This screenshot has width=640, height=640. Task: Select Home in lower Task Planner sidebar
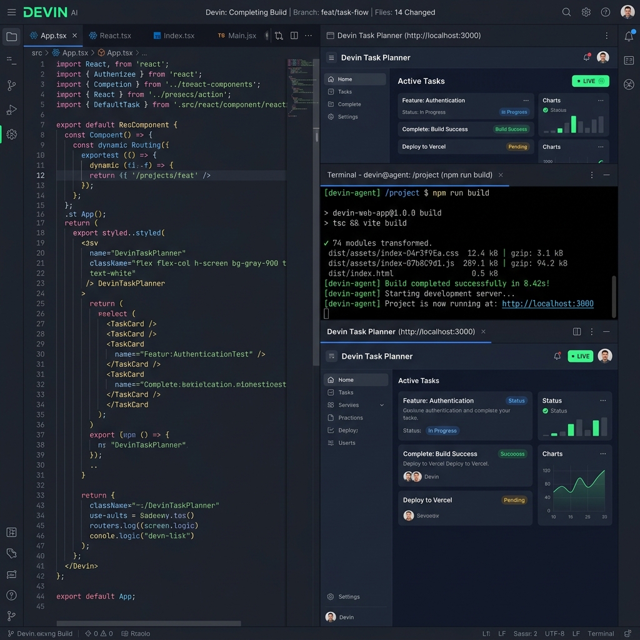pyautogui.click(x=356, y=379)
